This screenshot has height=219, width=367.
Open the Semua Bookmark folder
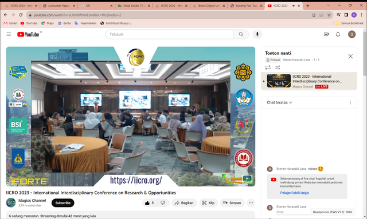coord(349,23)
